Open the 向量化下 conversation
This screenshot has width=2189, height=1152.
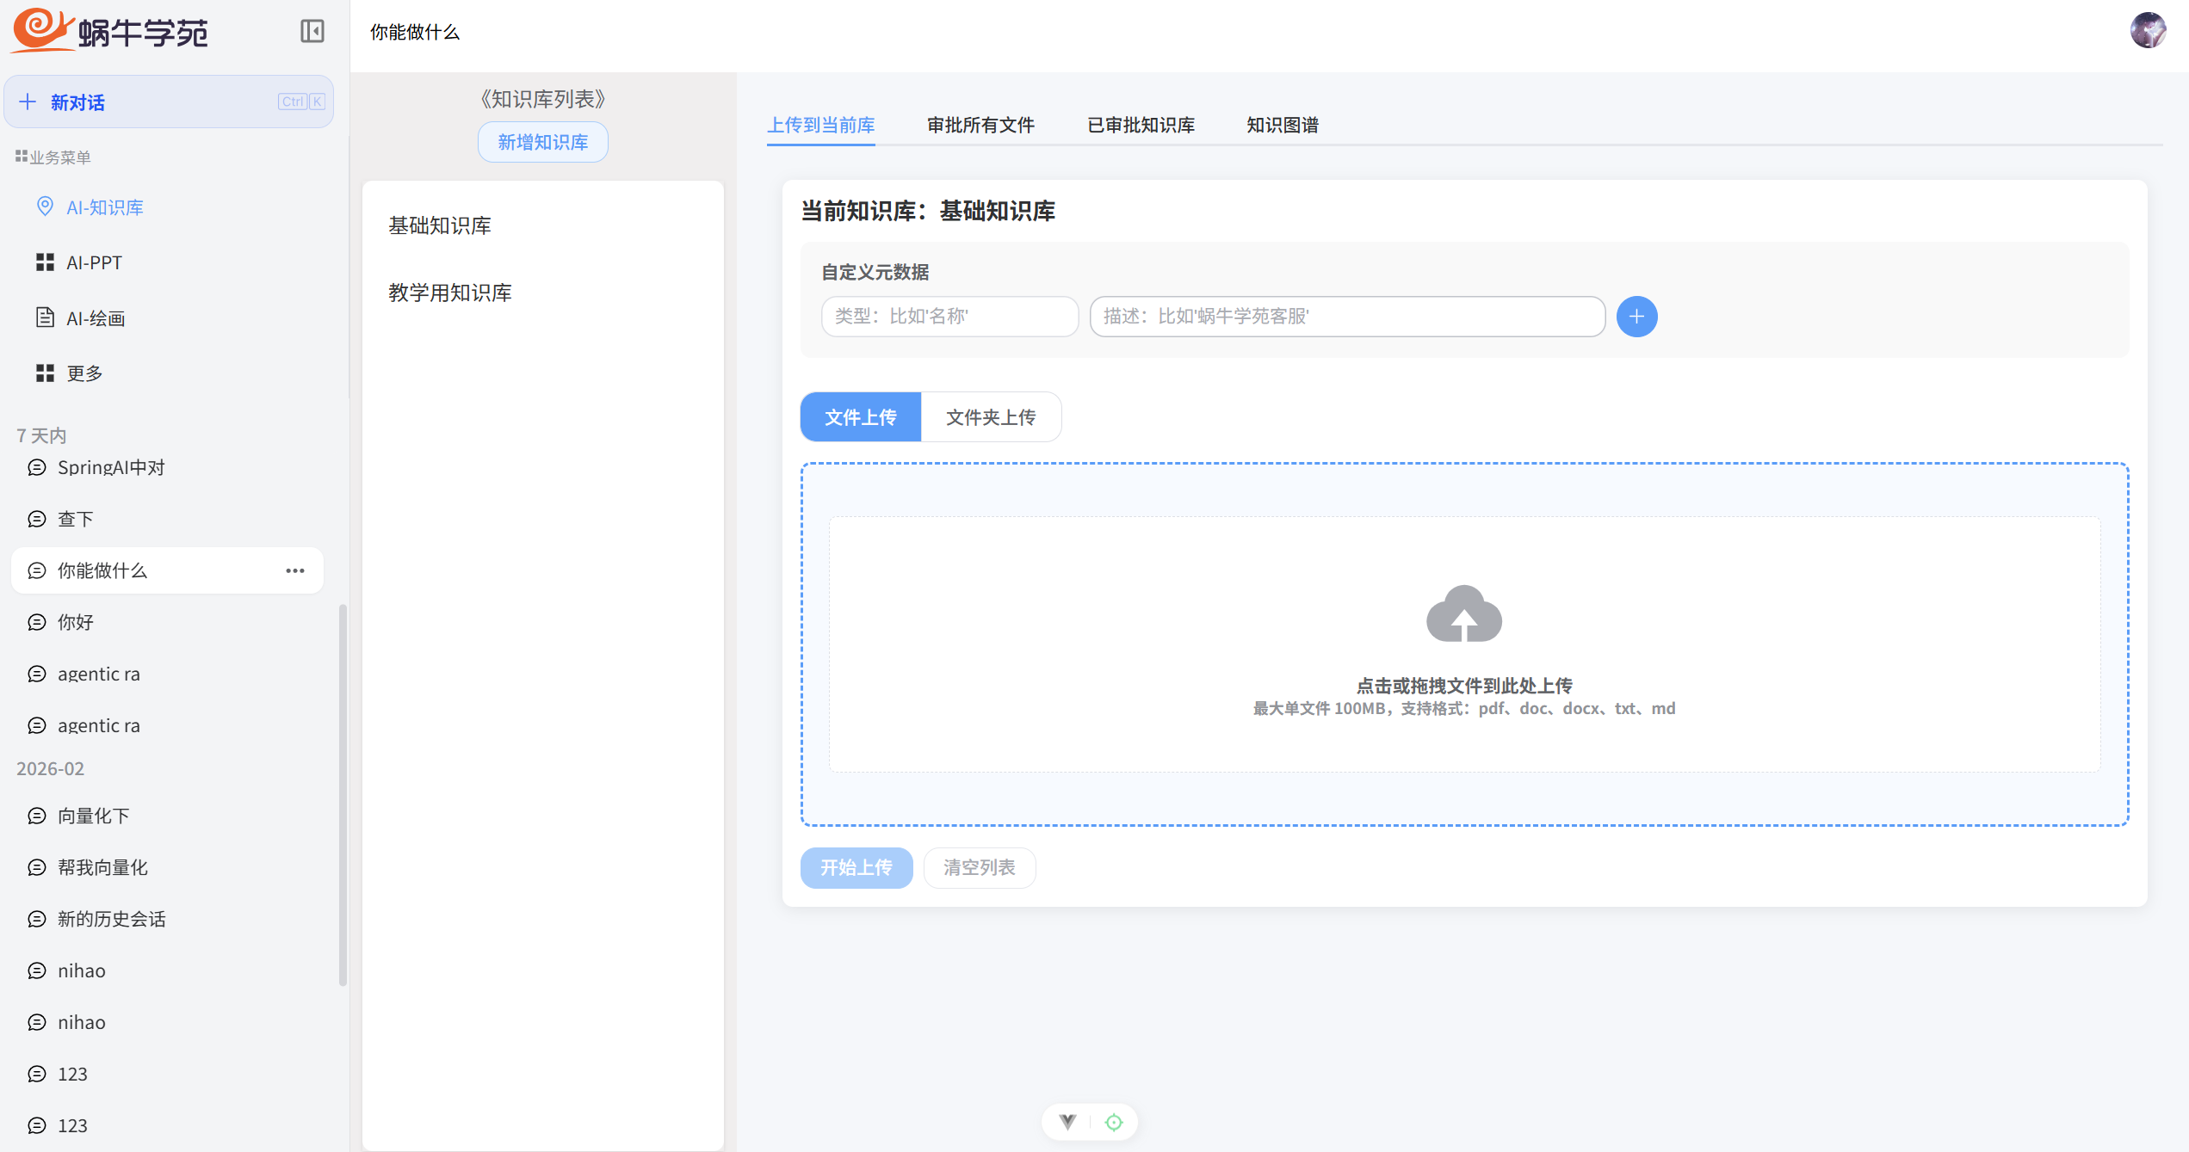click(x=167, y=816)
